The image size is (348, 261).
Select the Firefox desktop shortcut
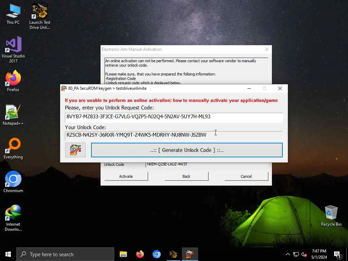click(x=13, y=81)
